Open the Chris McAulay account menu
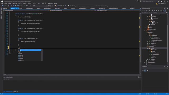 [161, 4]
